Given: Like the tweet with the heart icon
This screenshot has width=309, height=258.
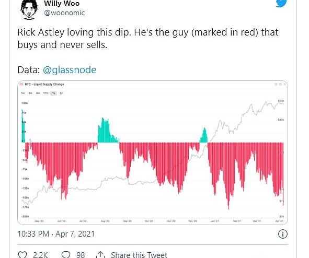Looking at the screenshot, I should [x=22, y=254].
